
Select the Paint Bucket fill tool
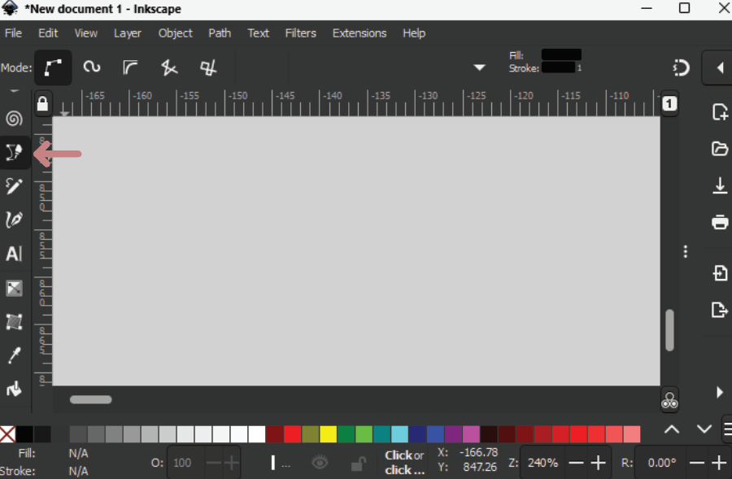(14, 390)
